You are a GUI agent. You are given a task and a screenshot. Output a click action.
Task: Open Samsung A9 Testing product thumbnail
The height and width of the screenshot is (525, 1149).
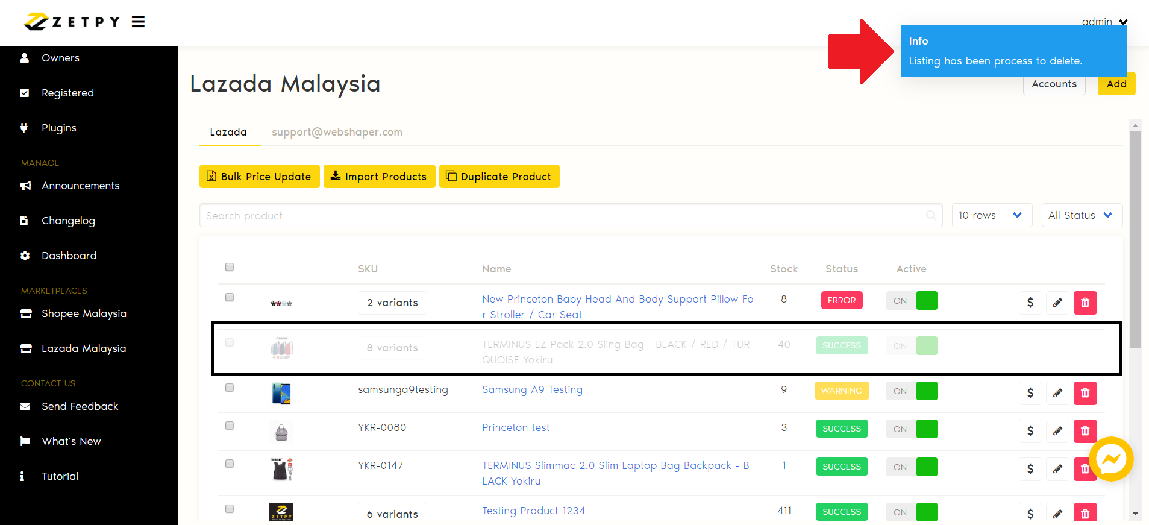click(281, 394)
